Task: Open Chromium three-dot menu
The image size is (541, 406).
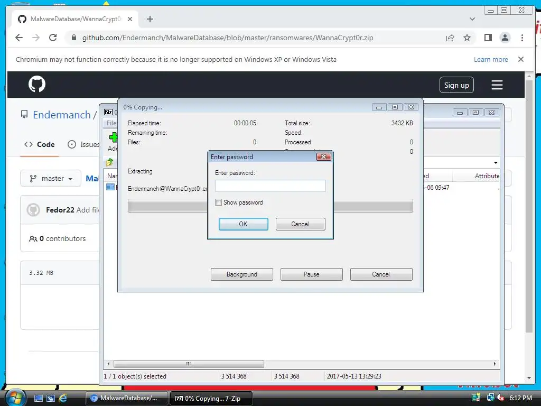Action: 522,38
